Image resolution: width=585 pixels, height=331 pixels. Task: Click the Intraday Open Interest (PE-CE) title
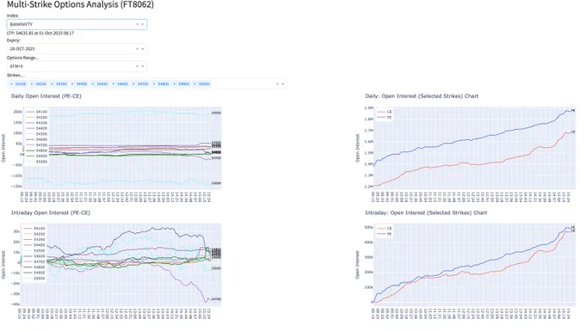(x=51, y=213)
